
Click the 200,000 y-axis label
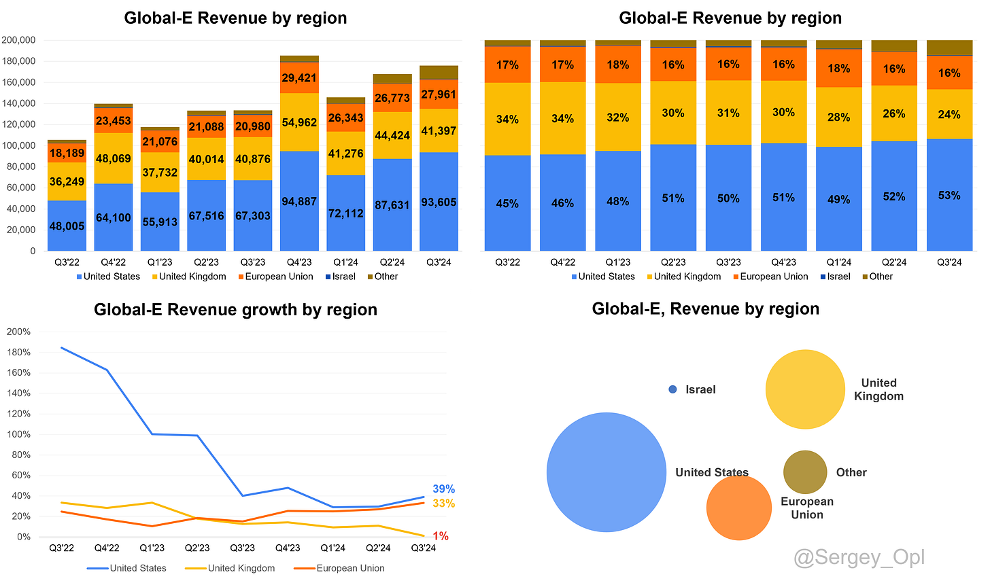point(18,40)
